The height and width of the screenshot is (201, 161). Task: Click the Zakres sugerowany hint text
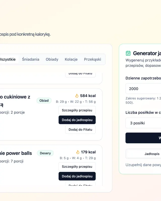pos(143,100)
